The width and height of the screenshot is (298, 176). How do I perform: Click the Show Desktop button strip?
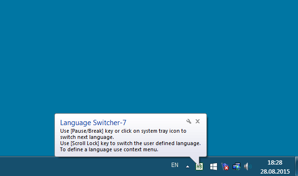297,166
